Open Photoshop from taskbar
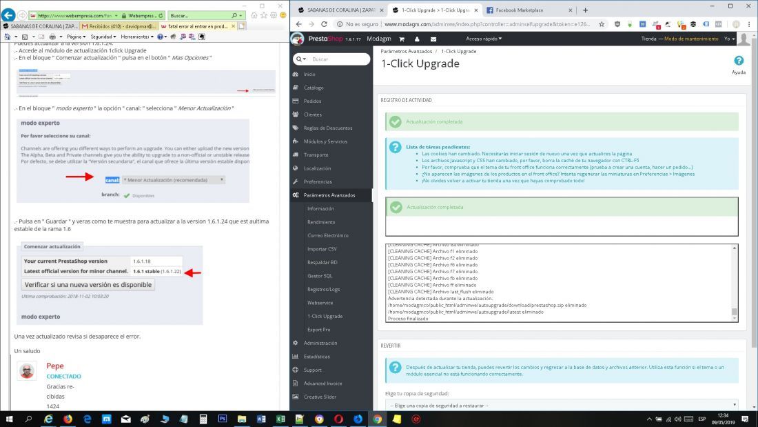Viewport: 758px width, 427px height. 223,419
